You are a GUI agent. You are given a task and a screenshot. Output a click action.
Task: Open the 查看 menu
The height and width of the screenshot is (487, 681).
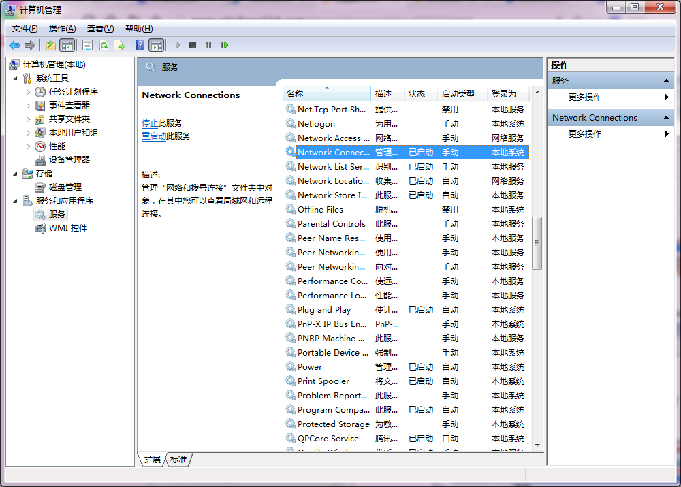[99, 28]
